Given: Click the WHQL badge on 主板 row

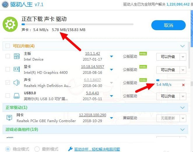Looking at the screenshot, I should click(x=143, y=54).
